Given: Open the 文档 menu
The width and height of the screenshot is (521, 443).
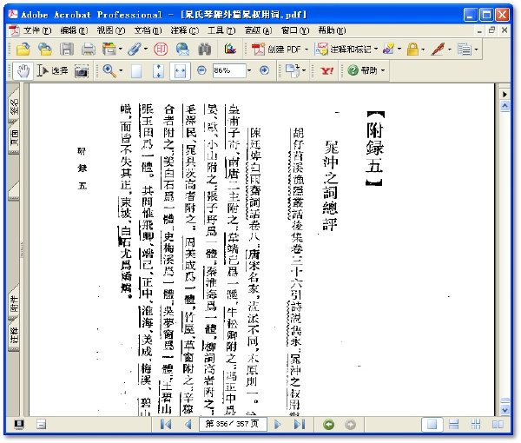Looking at the screenshot, I should click(148, 30).
